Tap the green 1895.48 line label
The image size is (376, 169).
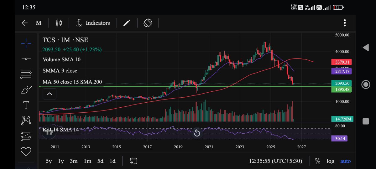tap(342, 90)
